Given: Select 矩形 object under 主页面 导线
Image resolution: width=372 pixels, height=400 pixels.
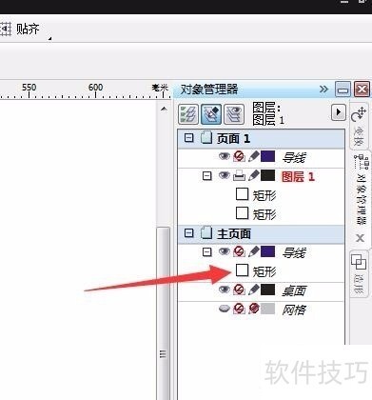Looking at the screenshot, I should click(264, 271).
